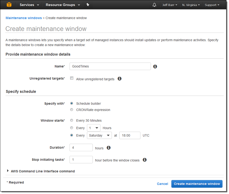Image resolution: width=229 pixels, height=194 pixels.
Task: Click the pin shortcut icon in navbar
Action: tap(88, 5)
